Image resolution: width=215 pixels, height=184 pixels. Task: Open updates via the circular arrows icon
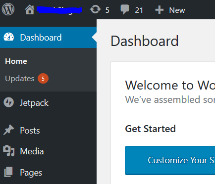point(95,9)
